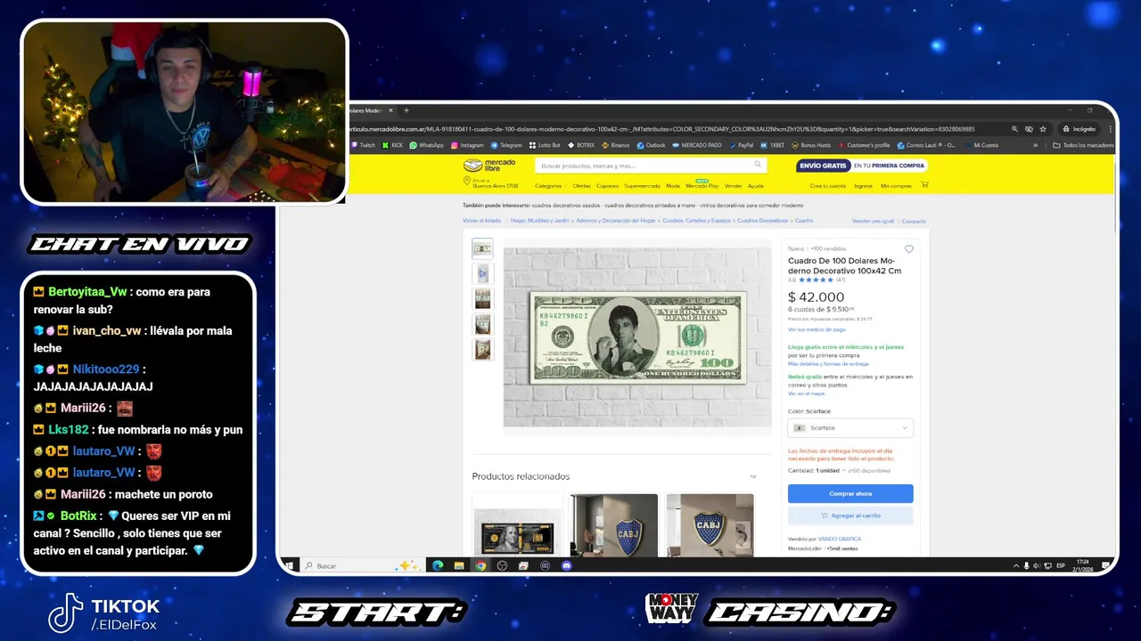Click the Chrome icon in the taskbar
Viewport: 1141px width, 641px height.
480,565
